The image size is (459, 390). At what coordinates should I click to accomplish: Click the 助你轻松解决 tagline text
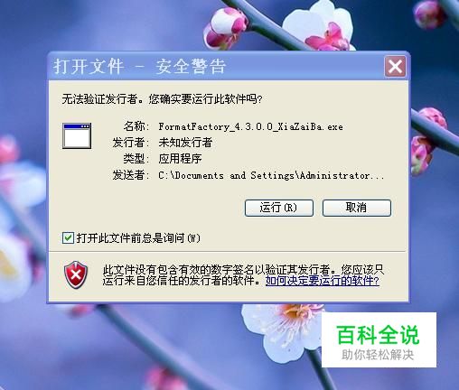click(378, 355)
